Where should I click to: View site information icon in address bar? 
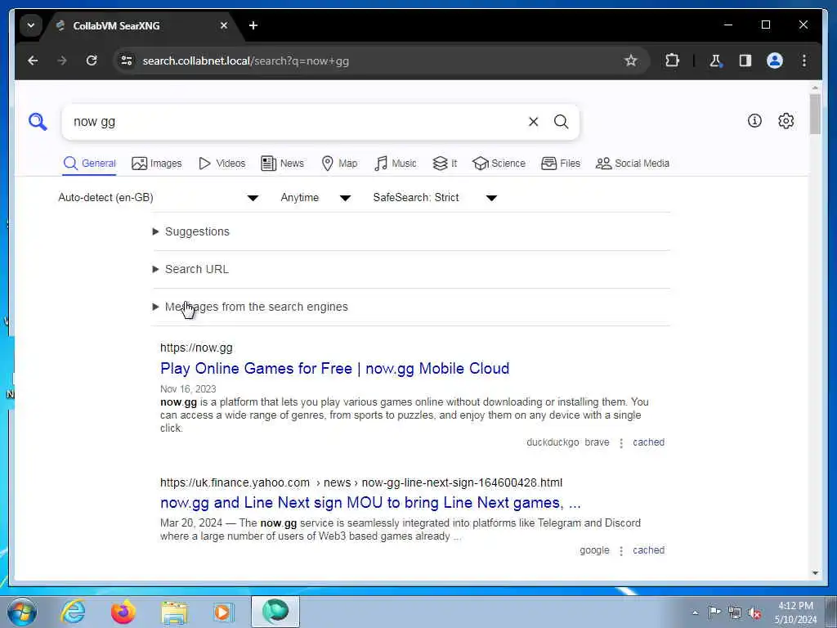[x=127, y=61]
